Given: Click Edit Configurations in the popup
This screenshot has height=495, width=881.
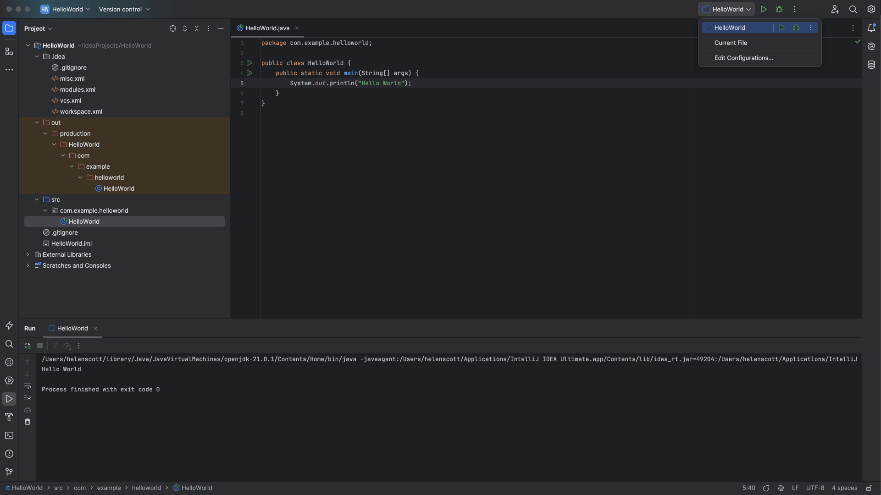Looking at the screenshot, I should pos(743,58).
